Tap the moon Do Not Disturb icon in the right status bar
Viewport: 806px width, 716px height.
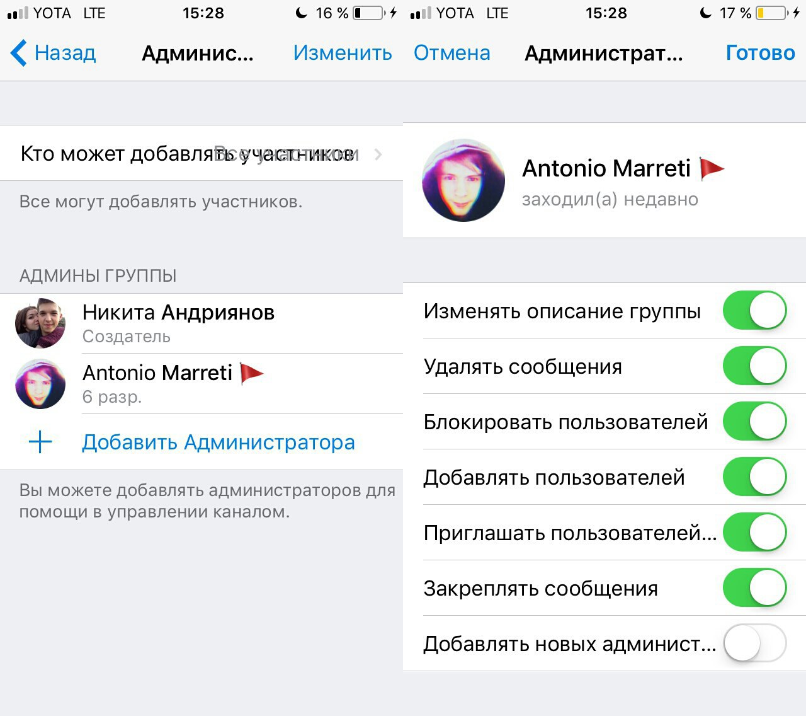[x=705, y=13]
